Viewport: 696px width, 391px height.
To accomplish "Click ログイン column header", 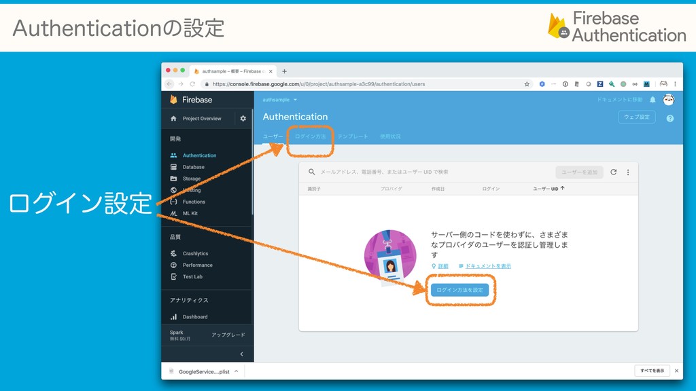I will (491, 189).
